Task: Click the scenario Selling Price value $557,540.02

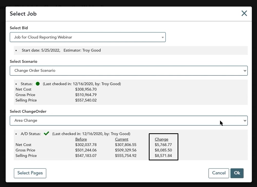Action: 86,100
